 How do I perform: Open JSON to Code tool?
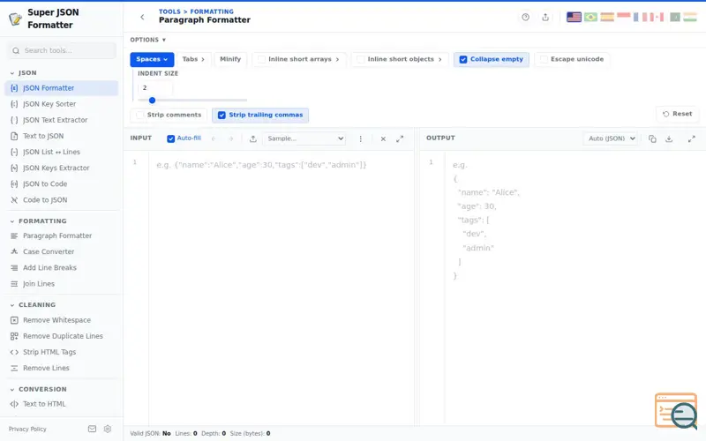[62, 184]
